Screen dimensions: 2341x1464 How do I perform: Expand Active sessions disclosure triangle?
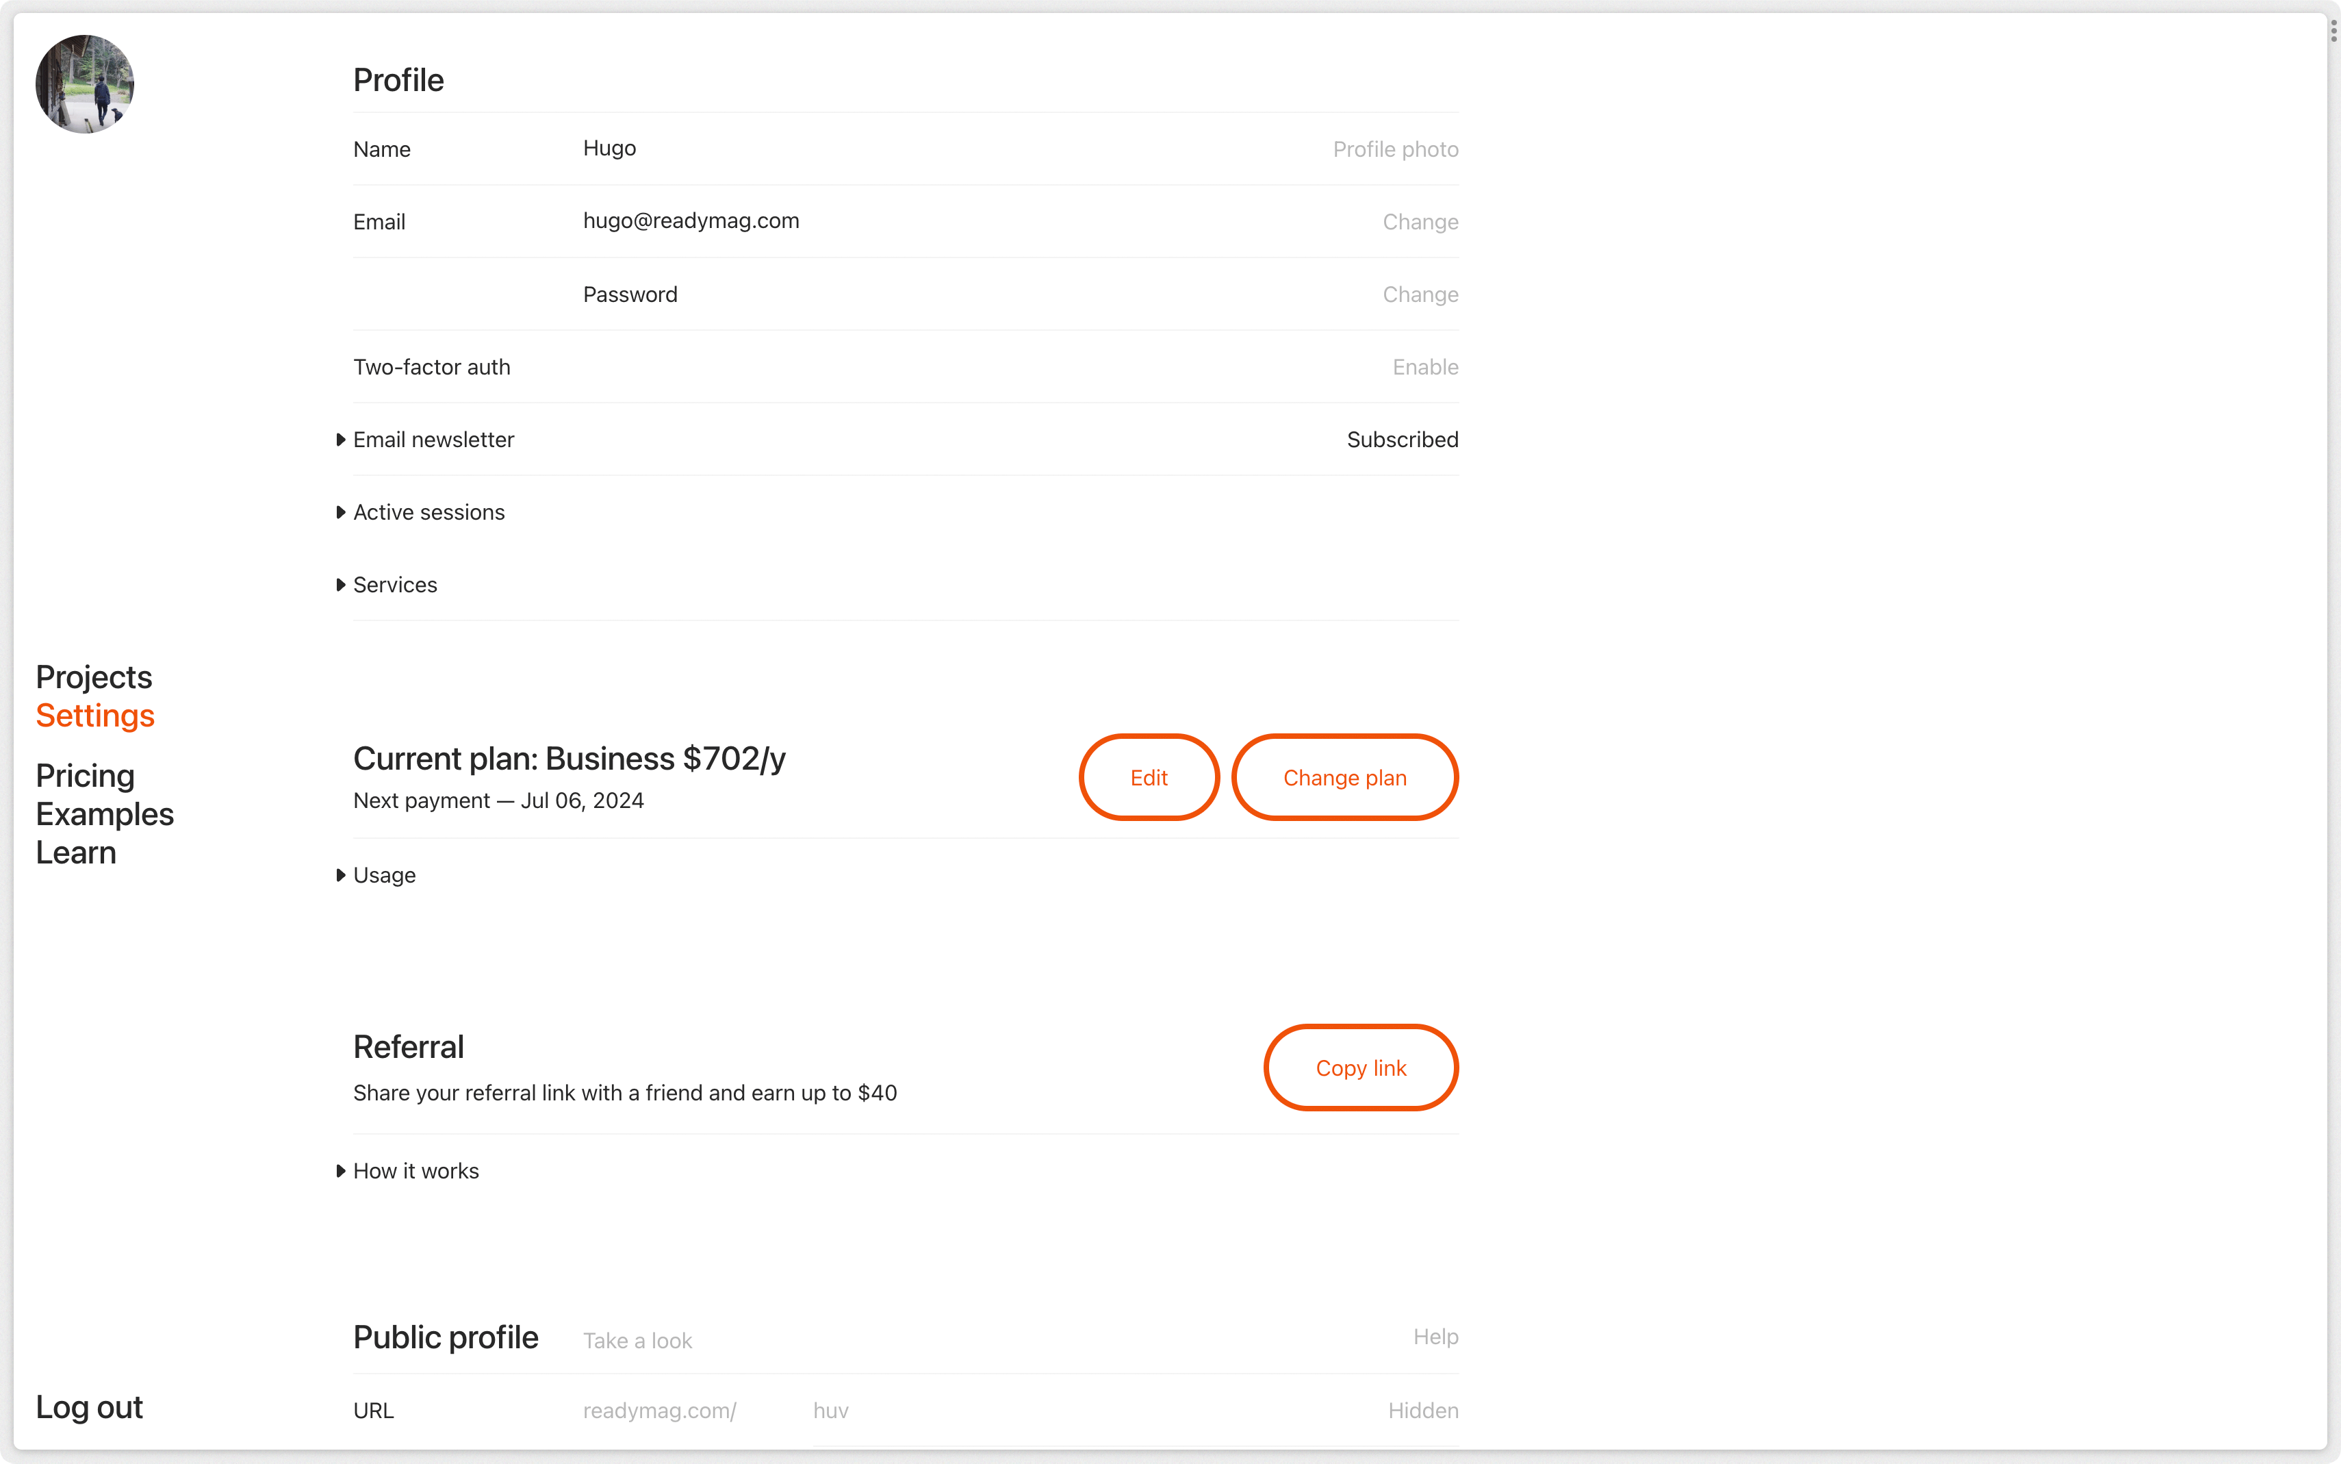[341, 512]
